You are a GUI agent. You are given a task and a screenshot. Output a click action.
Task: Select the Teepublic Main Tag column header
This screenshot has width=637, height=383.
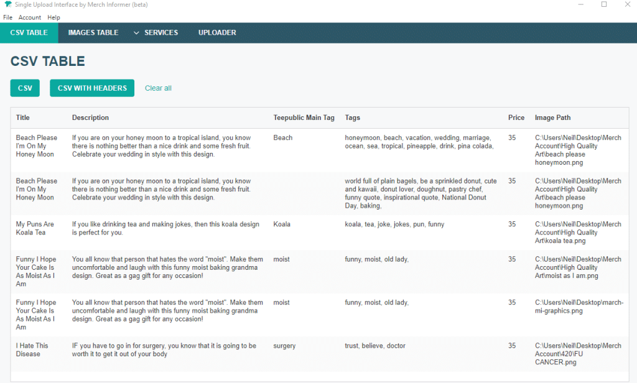[304, 118]
